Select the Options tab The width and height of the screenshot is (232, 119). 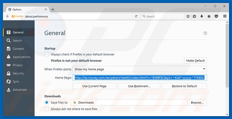pos(27,9)
